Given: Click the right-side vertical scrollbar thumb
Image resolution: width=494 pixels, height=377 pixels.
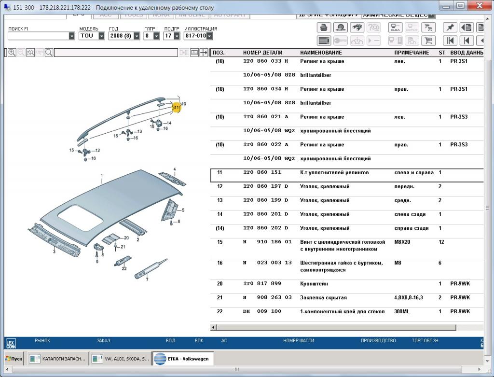Looking at the screenshot, I should (487, 208).
